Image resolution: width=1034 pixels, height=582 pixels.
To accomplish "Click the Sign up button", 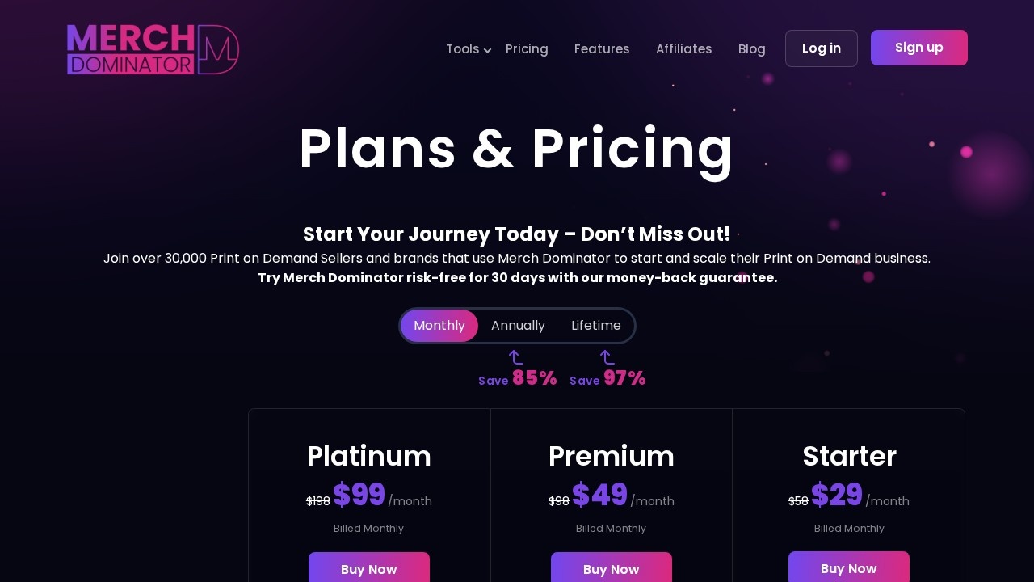I will click(x=919, y=48).
